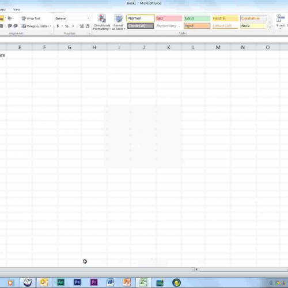
Task: Click horizontal scrollbar left arrow
Action: point(196,270)
